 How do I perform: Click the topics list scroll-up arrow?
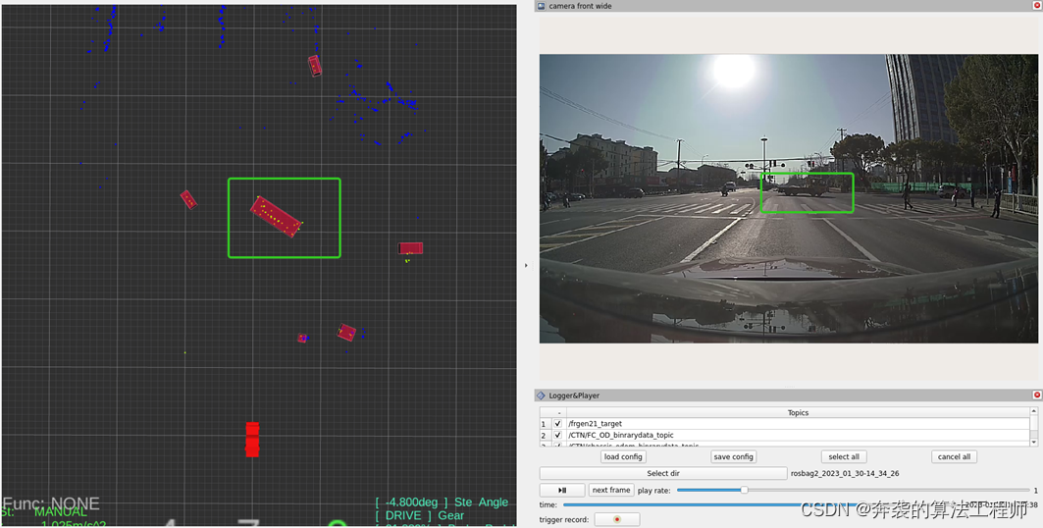1034,411
